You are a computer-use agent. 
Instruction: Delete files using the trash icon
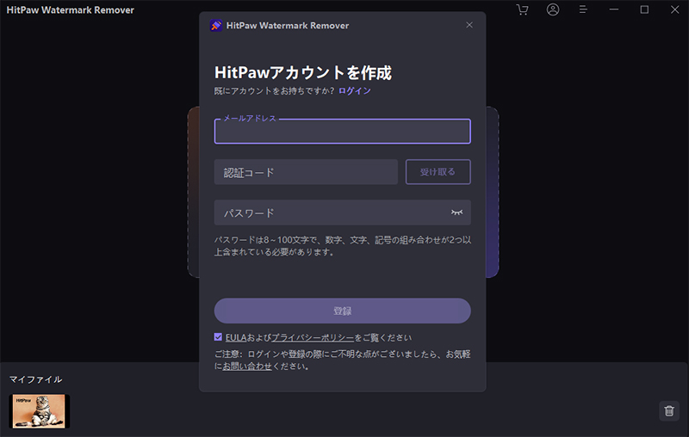point(669,410)
